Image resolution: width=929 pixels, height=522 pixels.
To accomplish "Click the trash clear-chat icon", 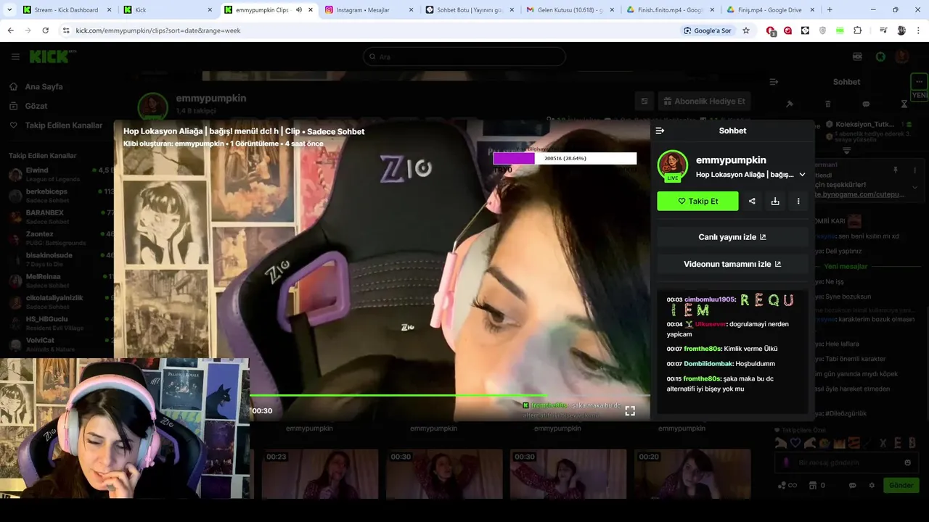I will point(828,104).
